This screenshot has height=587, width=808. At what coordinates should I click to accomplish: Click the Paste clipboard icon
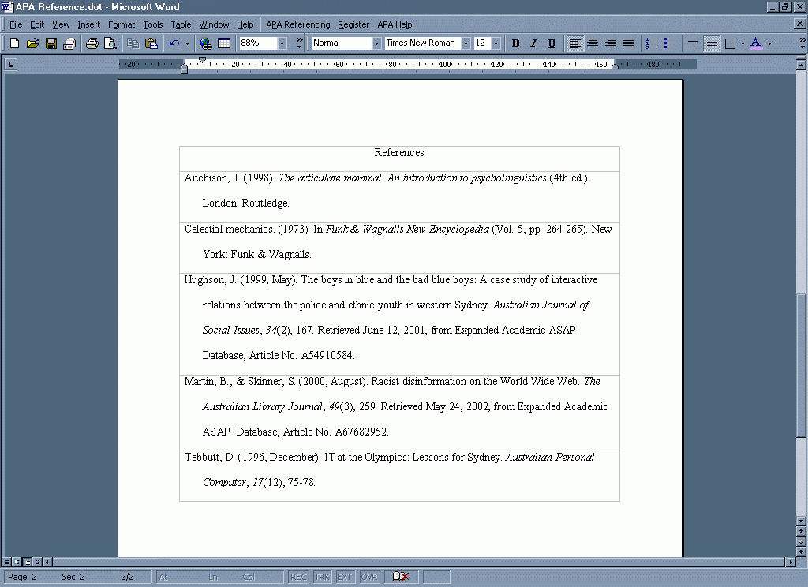tap(151, 43)
